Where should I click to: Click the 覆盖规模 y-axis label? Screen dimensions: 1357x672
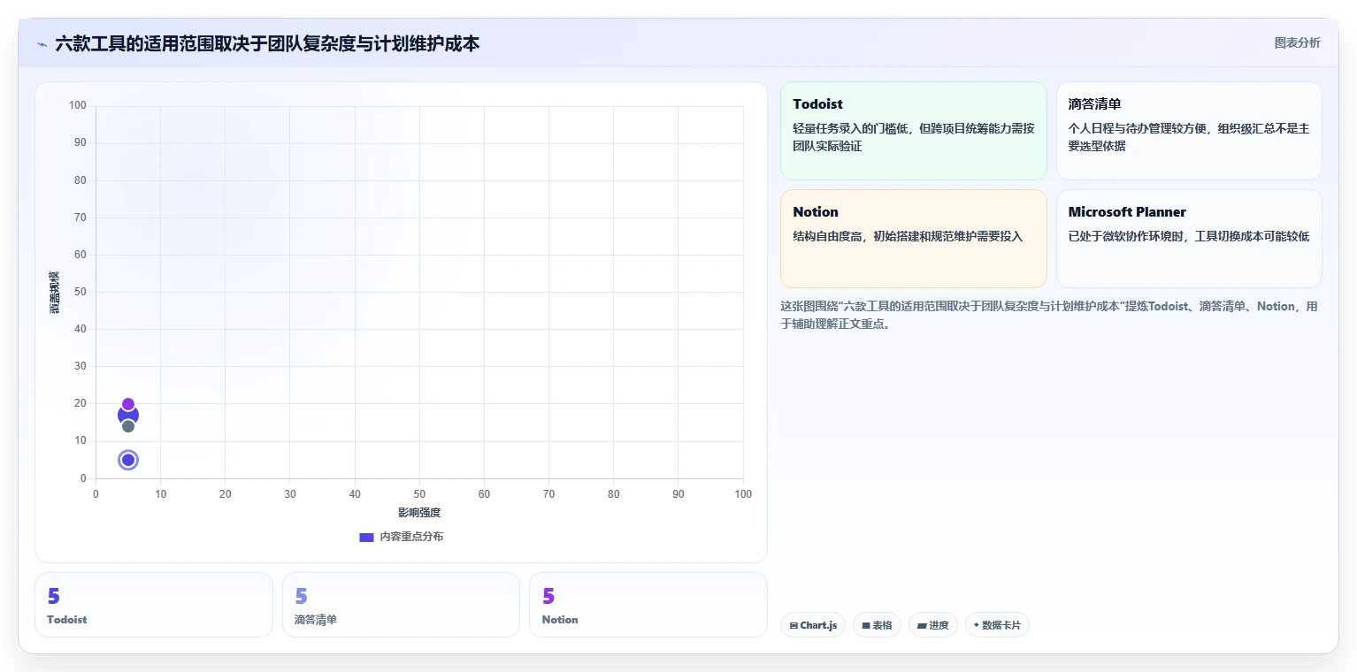point(55,293)
